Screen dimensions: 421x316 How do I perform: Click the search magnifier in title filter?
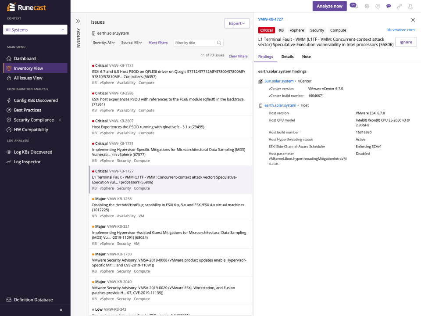(219, 43)
